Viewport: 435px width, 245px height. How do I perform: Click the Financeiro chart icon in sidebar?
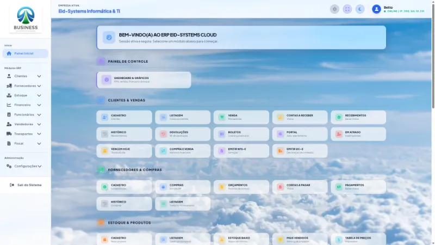tap(9, 105)
